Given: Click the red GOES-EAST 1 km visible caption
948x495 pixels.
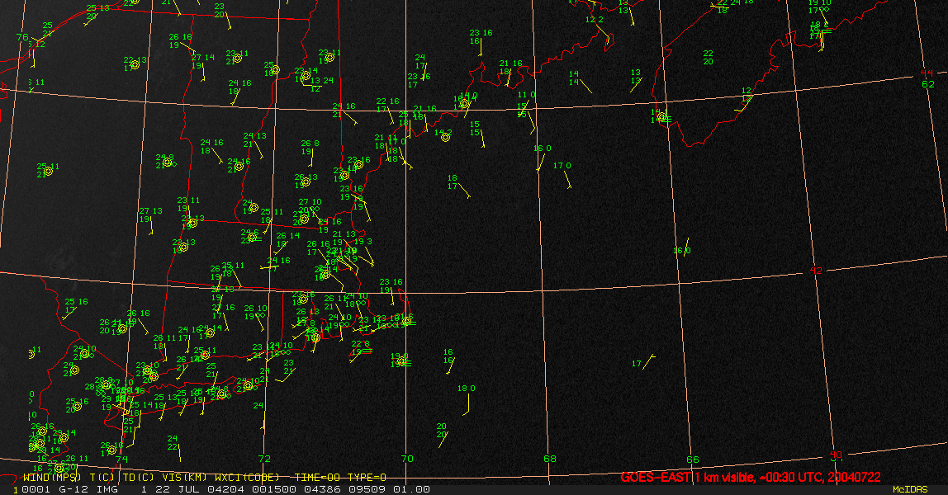Looking at the screenshot, I should [x=751, y=478].
